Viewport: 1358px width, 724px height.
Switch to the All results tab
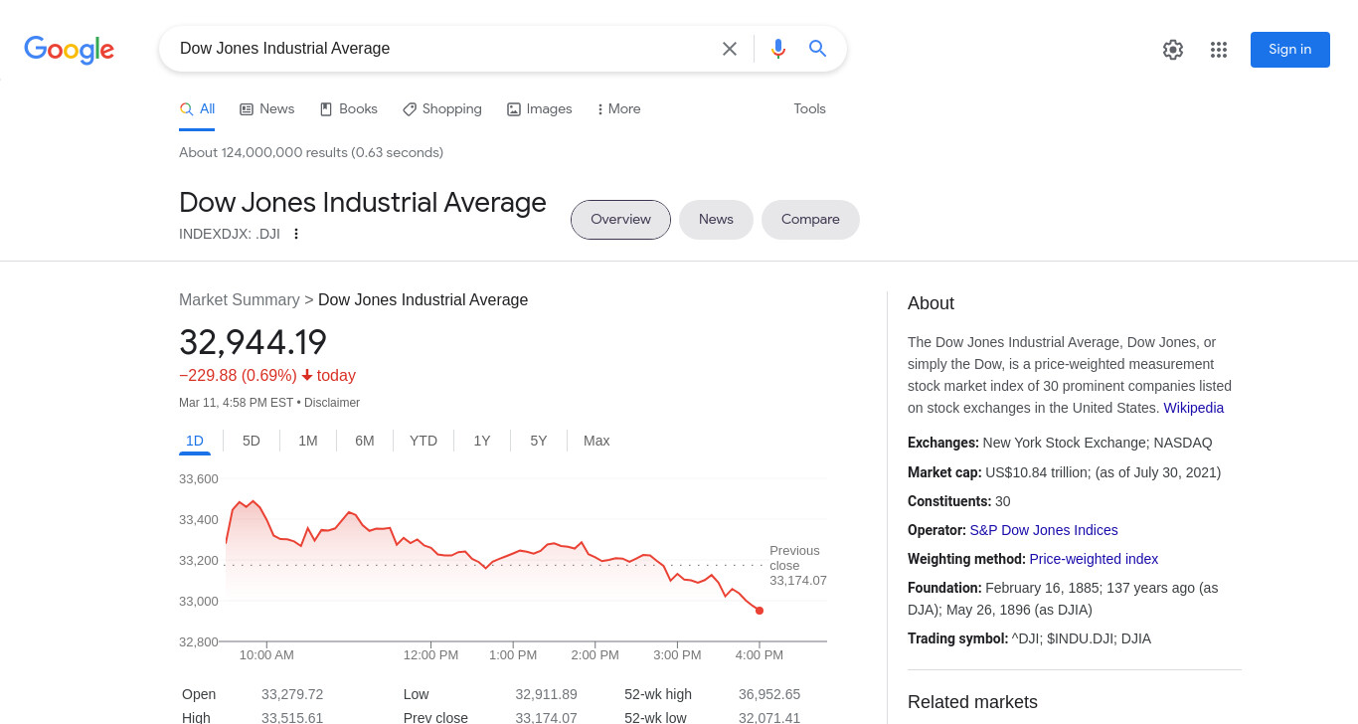coord(197,109)
